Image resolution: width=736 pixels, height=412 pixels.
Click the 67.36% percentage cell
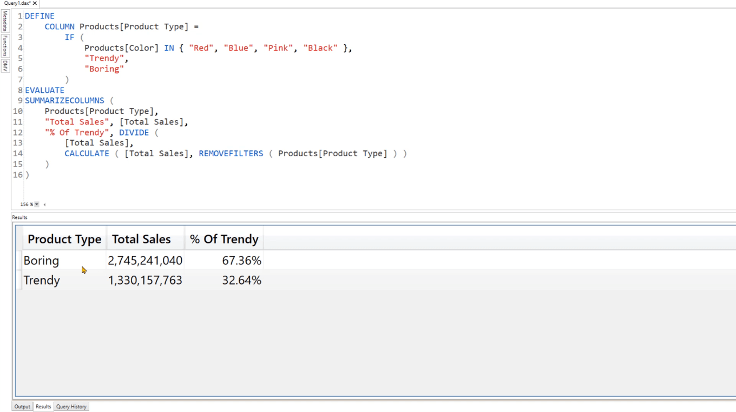click(x=224, y=261)
